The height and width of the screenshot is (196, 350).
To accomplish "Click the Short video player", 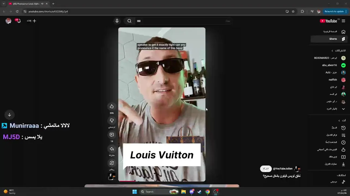I will point(162,104).
